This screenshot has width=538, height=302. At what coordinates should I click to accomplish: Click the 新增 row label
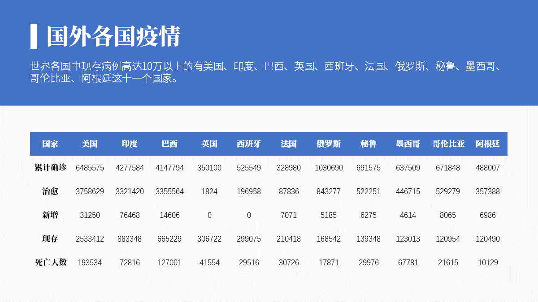point(50,215)
